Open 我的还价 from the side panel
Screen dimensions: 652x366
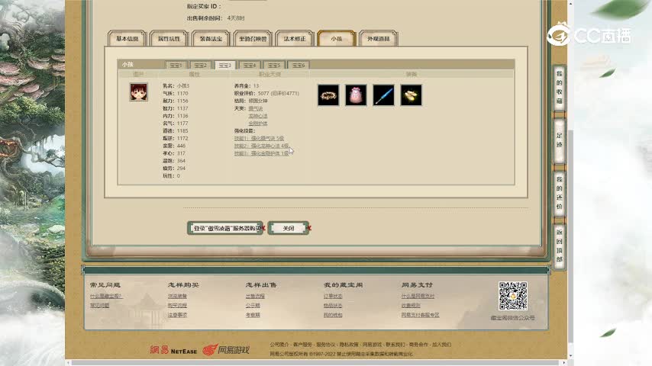pyautogui.click(x=560, y=193)
